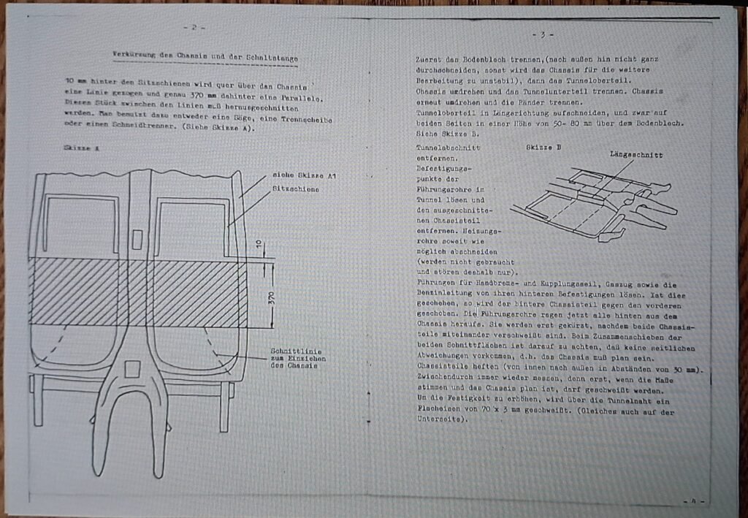Click the page number 4 at bottom right
Screen dimensions: 748x518
point(692,501)
